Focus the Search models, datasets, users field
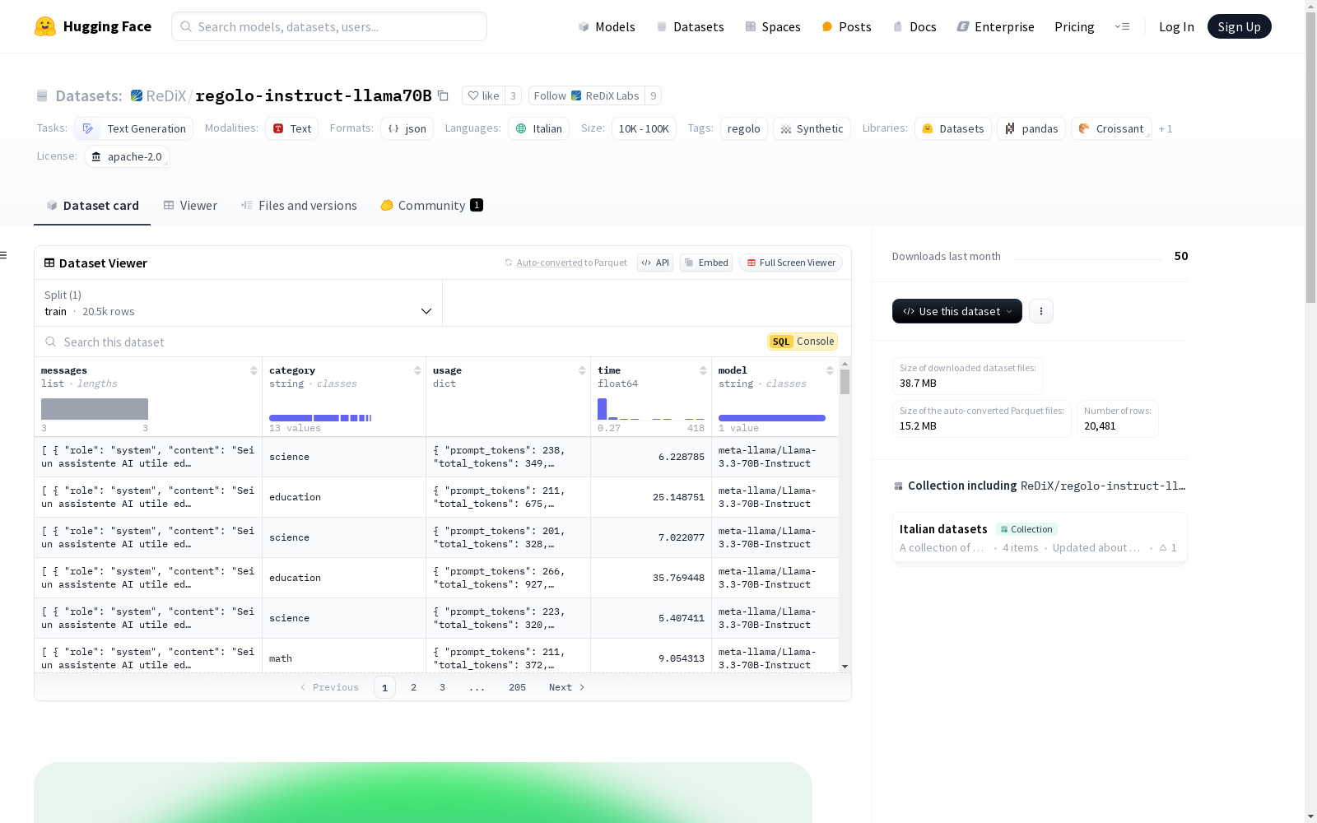 [329, 26]
